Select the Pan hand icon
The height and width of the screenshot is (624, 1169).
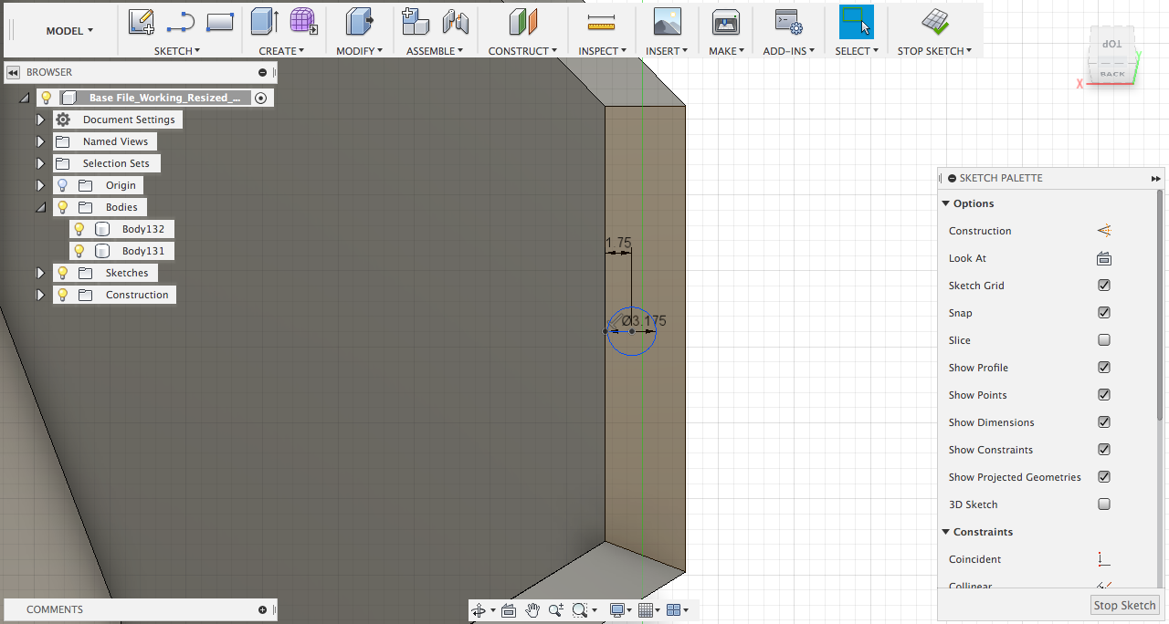pyautogui.click(x=532, y=610)
